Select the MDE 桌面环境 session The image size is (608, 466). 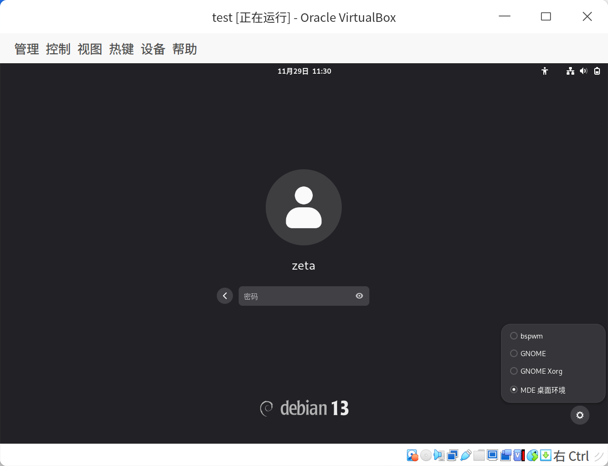553,390
